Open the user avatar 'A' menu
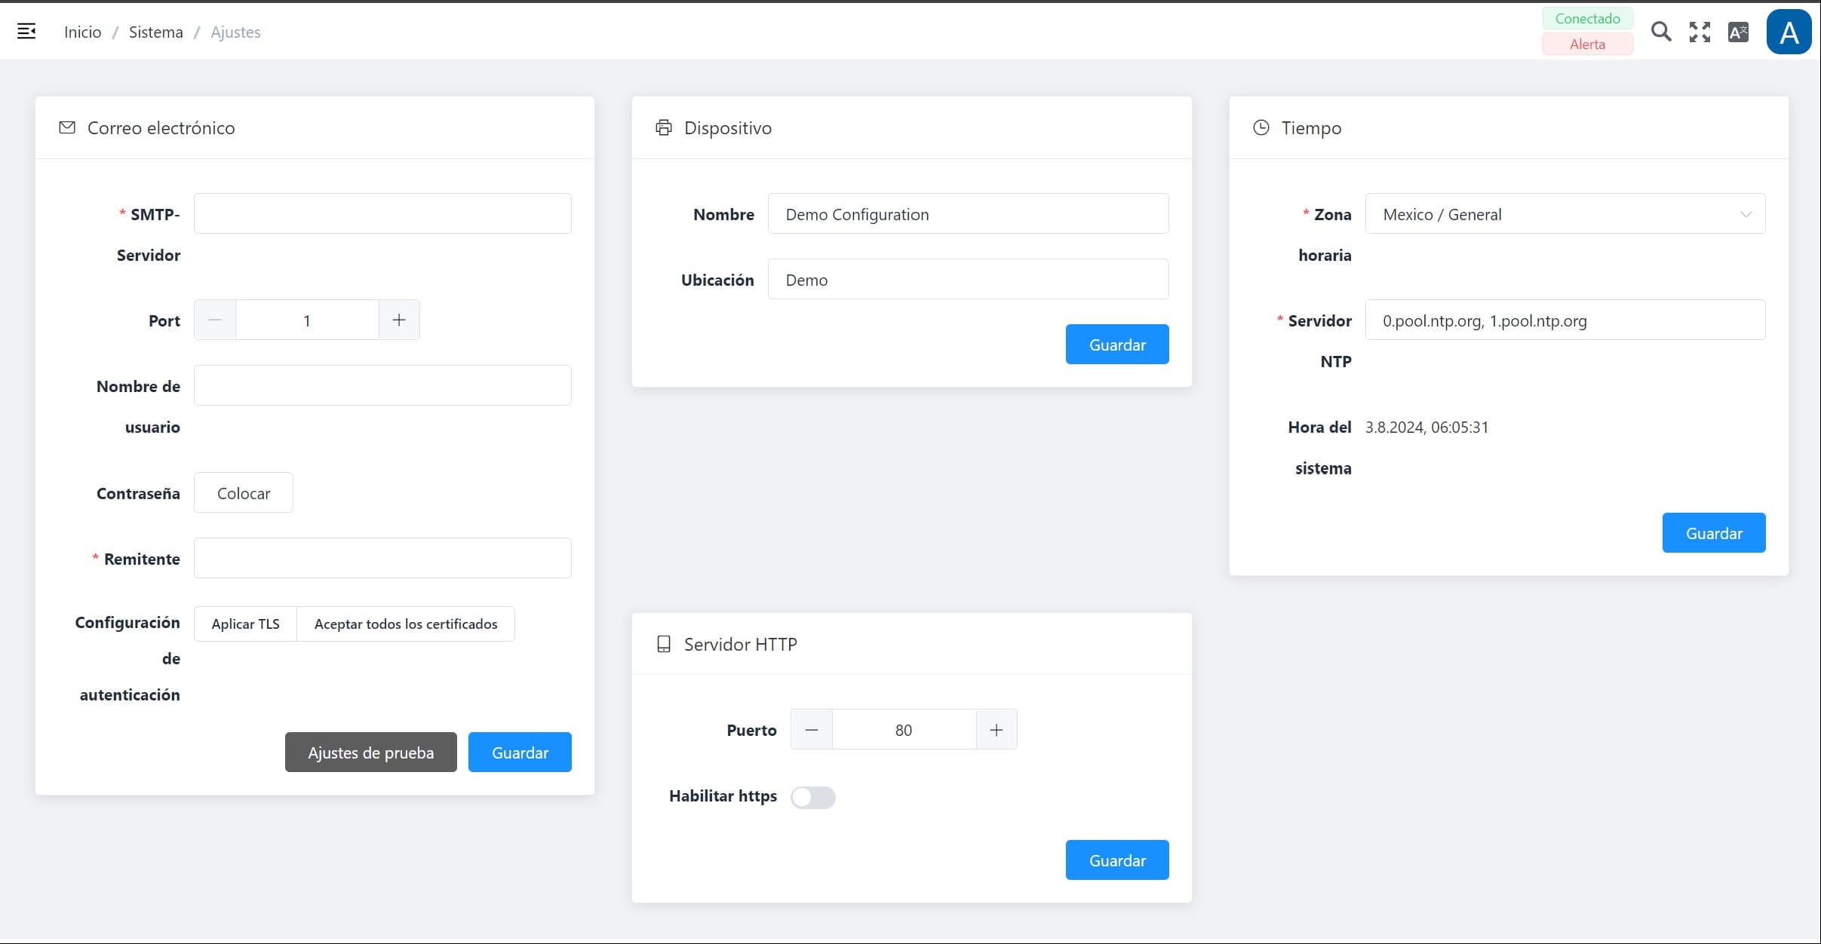The image size is (1821, 944). point(1789,32)
